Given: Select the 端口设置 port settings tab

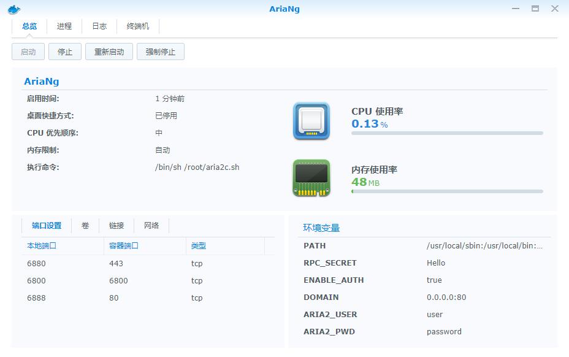Looking at the screenshot, I should (x=47, y=226).
